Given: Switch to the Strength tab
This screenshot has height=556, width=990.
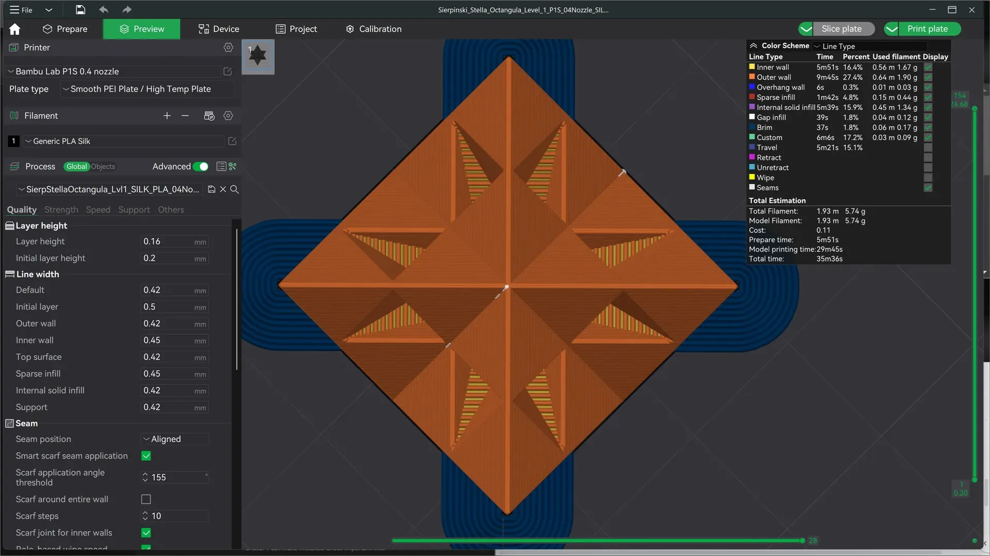Looking at the screenshot, I should (x=61, y=210).
